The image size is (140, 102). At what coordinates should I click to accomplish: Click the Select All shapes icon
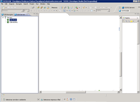pos(64,11)
